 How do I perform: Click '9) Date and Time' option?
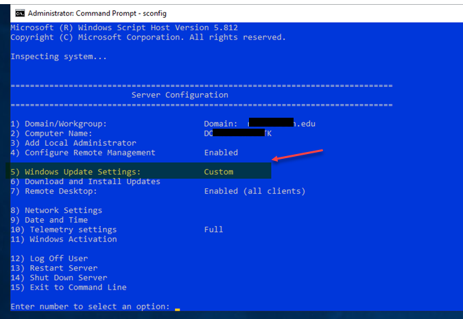49,220
